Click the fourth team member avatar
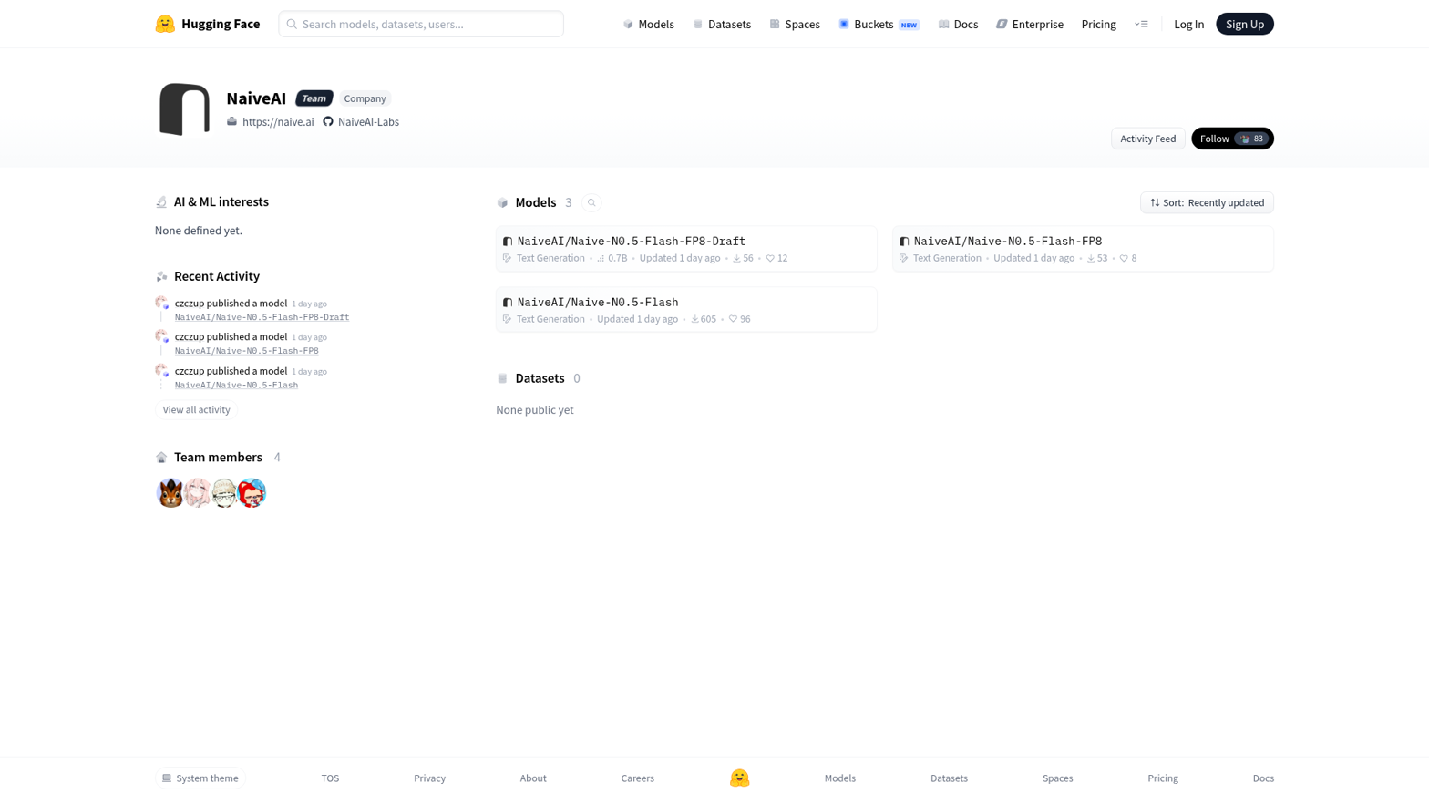This screenshot has width=1429, height=804. (x=252, y=493)
